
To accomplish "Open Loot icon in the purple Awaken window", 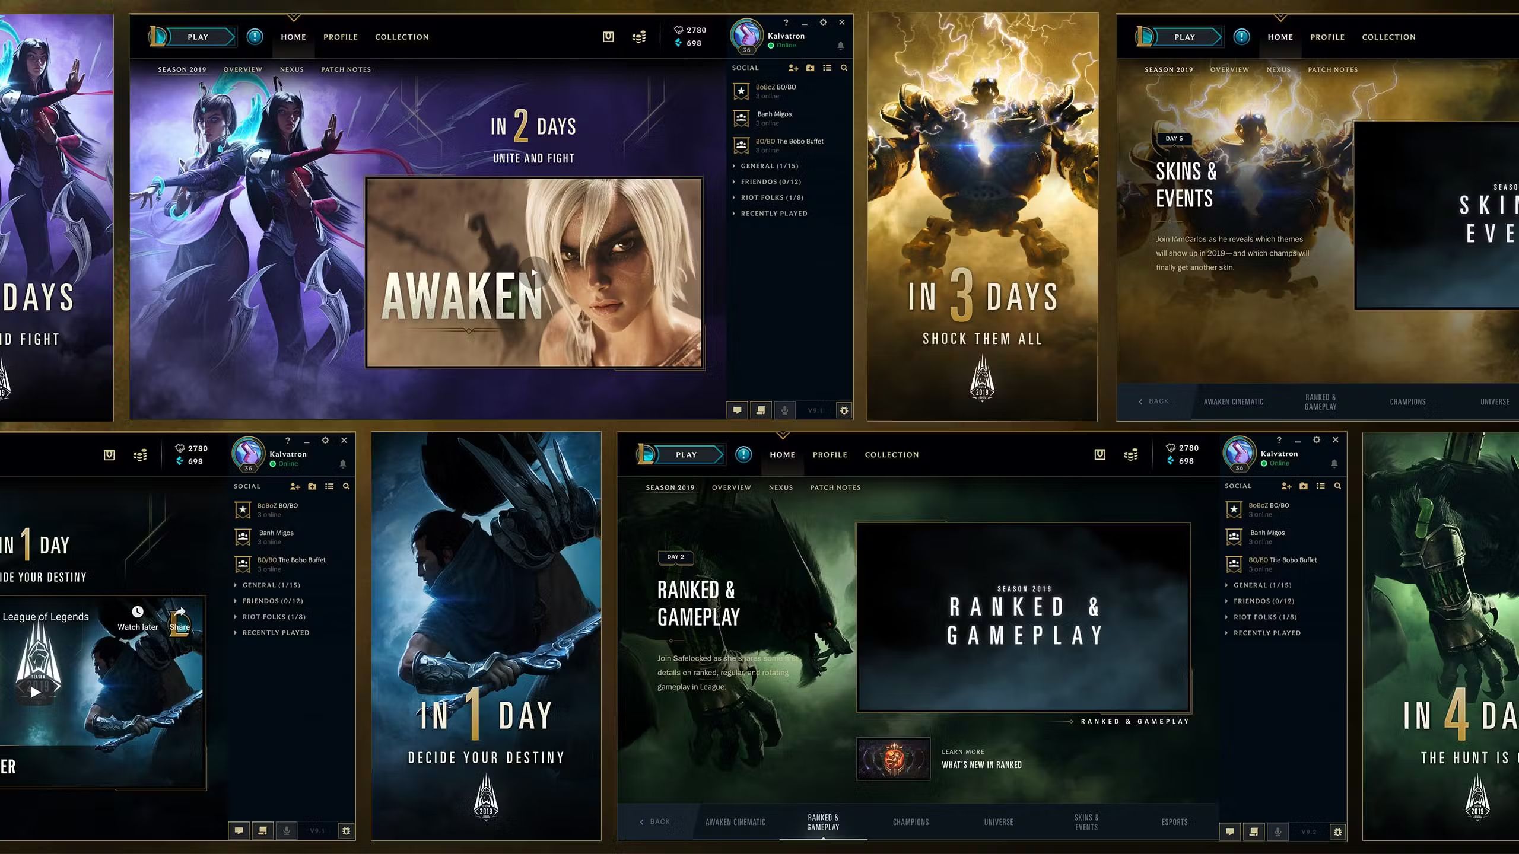I will click(608, 37).
